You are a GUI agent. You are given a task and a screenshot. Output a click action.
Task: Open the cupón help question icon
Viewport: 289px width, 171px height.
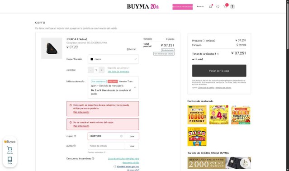[x=75, y=136]
